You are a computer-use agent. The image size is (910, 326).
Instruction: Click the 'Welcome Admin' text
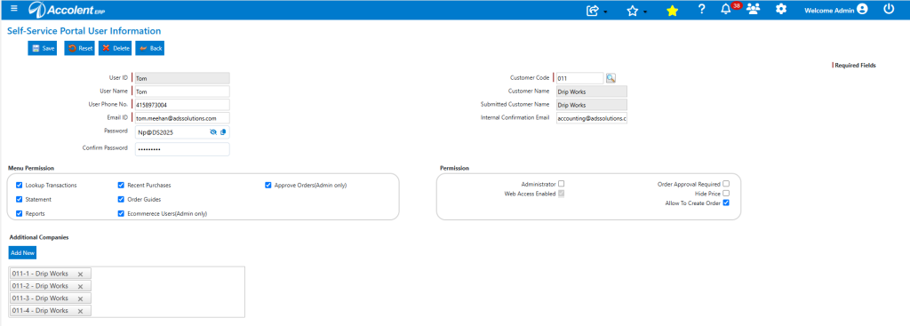829,11
